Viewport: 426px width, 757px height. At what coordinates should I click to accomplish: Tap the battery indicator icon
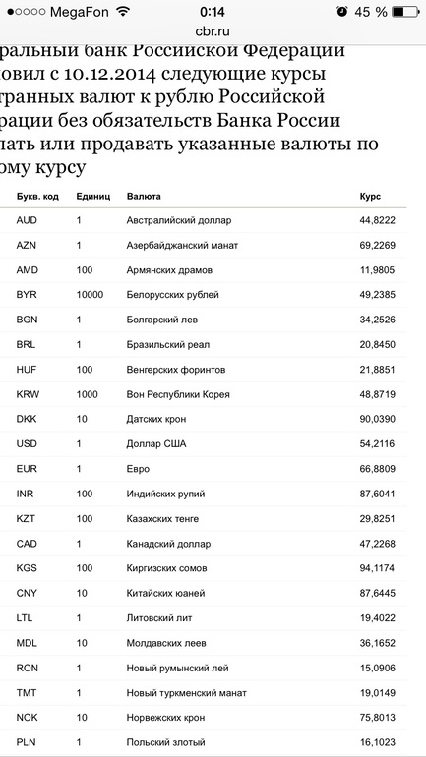click(404, 12)
